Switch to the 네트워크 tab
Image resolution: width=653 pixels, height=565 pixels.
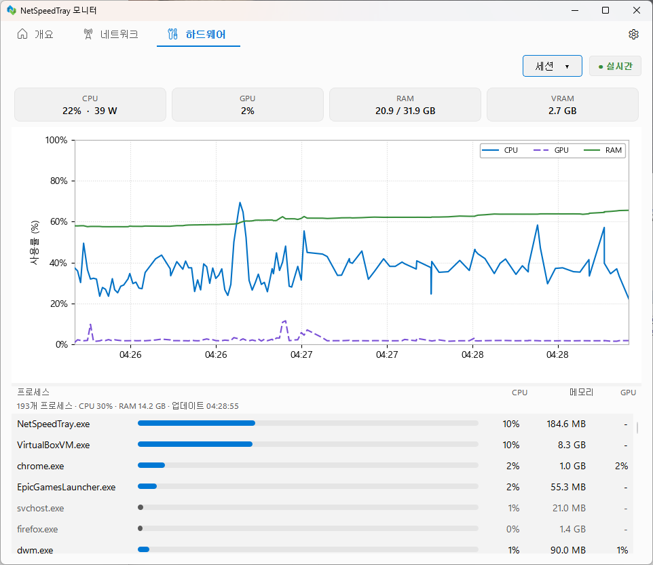point(111,34)
